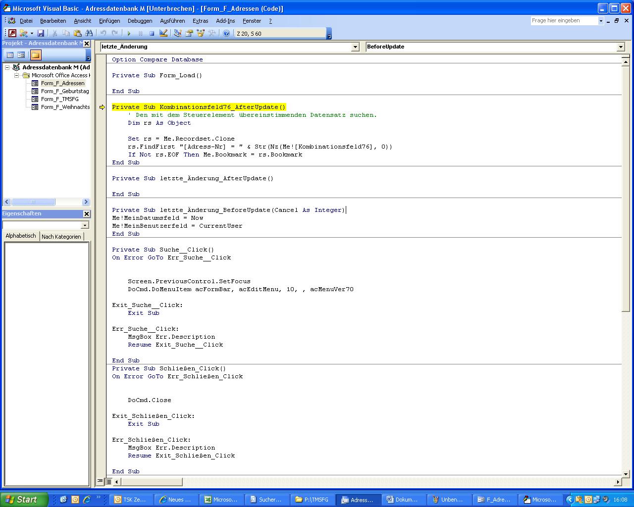Image resolution: width=634 pixels, height=507 pixels.
Task: Open the Extras menu
Action: click(201, 21)
